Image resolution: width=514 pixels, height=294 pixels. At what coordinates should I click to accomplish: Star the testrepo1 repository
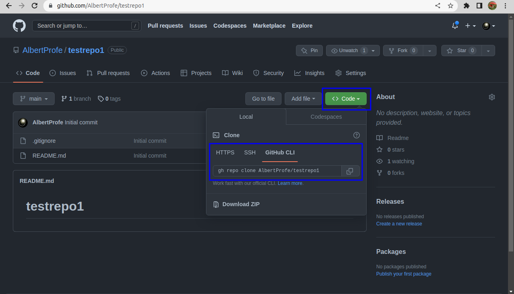click(x=461, y=51)
